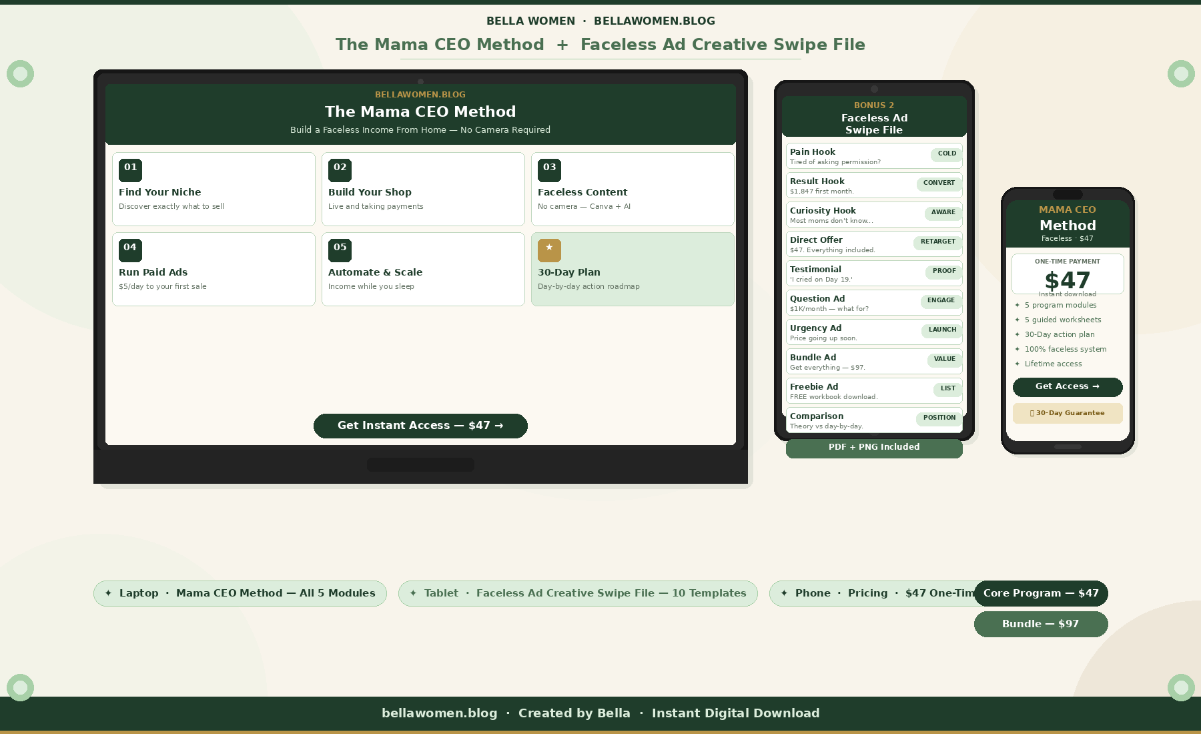The image size is (1201, 734).
Task: Open the Build Your Shop module card
Action: click(423, 189)
